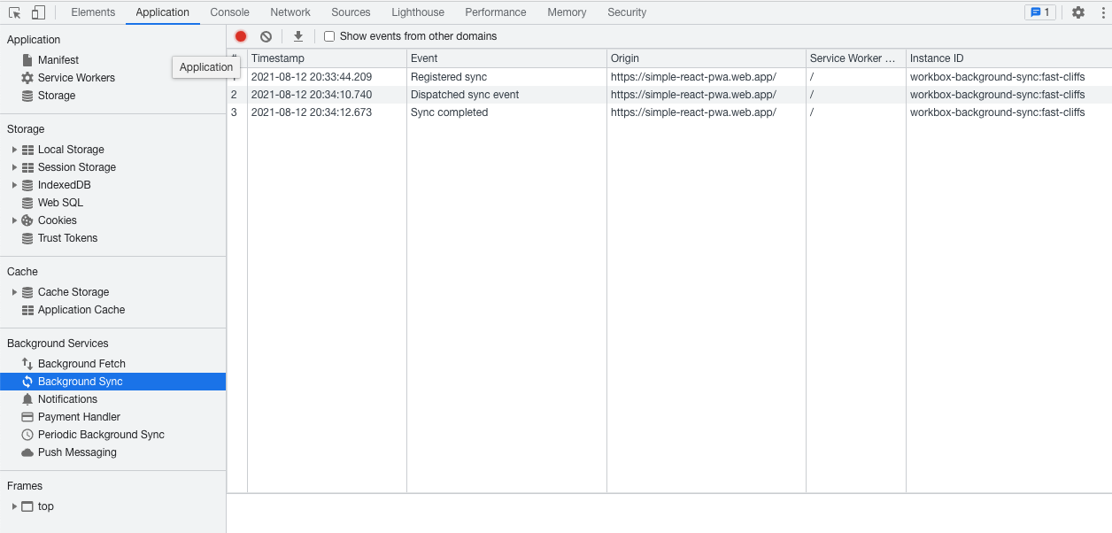Open the Notifications background service
Screen dimensions: 1112x533
67,398
